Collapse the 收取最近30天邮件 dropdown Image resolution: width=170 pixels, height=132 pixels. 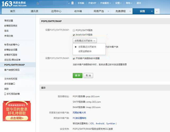pyautogui.click(x=85, y=40)
